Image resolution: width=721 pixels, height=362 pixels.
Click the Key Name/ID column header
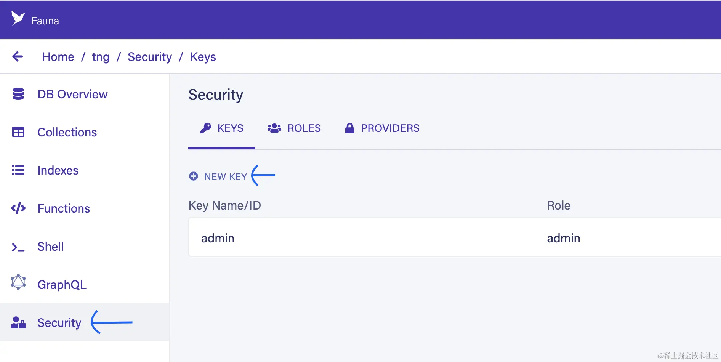225,205
